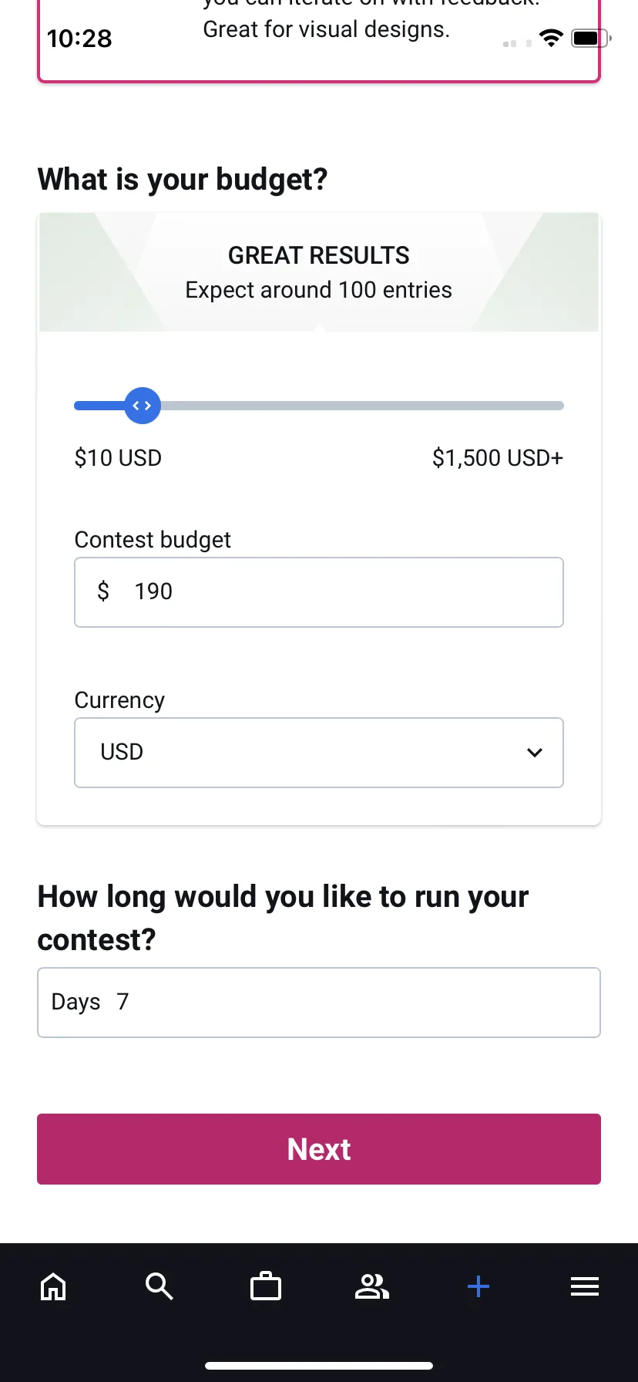This screenshot has width=638, height=1382.
Task: Tap the battery status icon
Action: click(591, 38)
